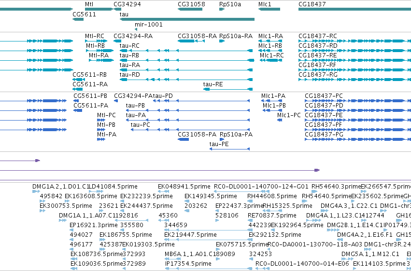The width and height of the screenshot is (411, 271).
Task: Select the Mlc1-RA transcript
Action: (270, 41)
